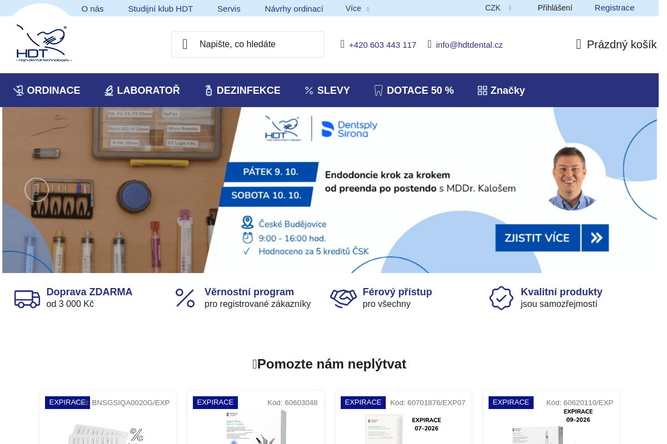Click the grid icon by Značky

pos(482,90)
